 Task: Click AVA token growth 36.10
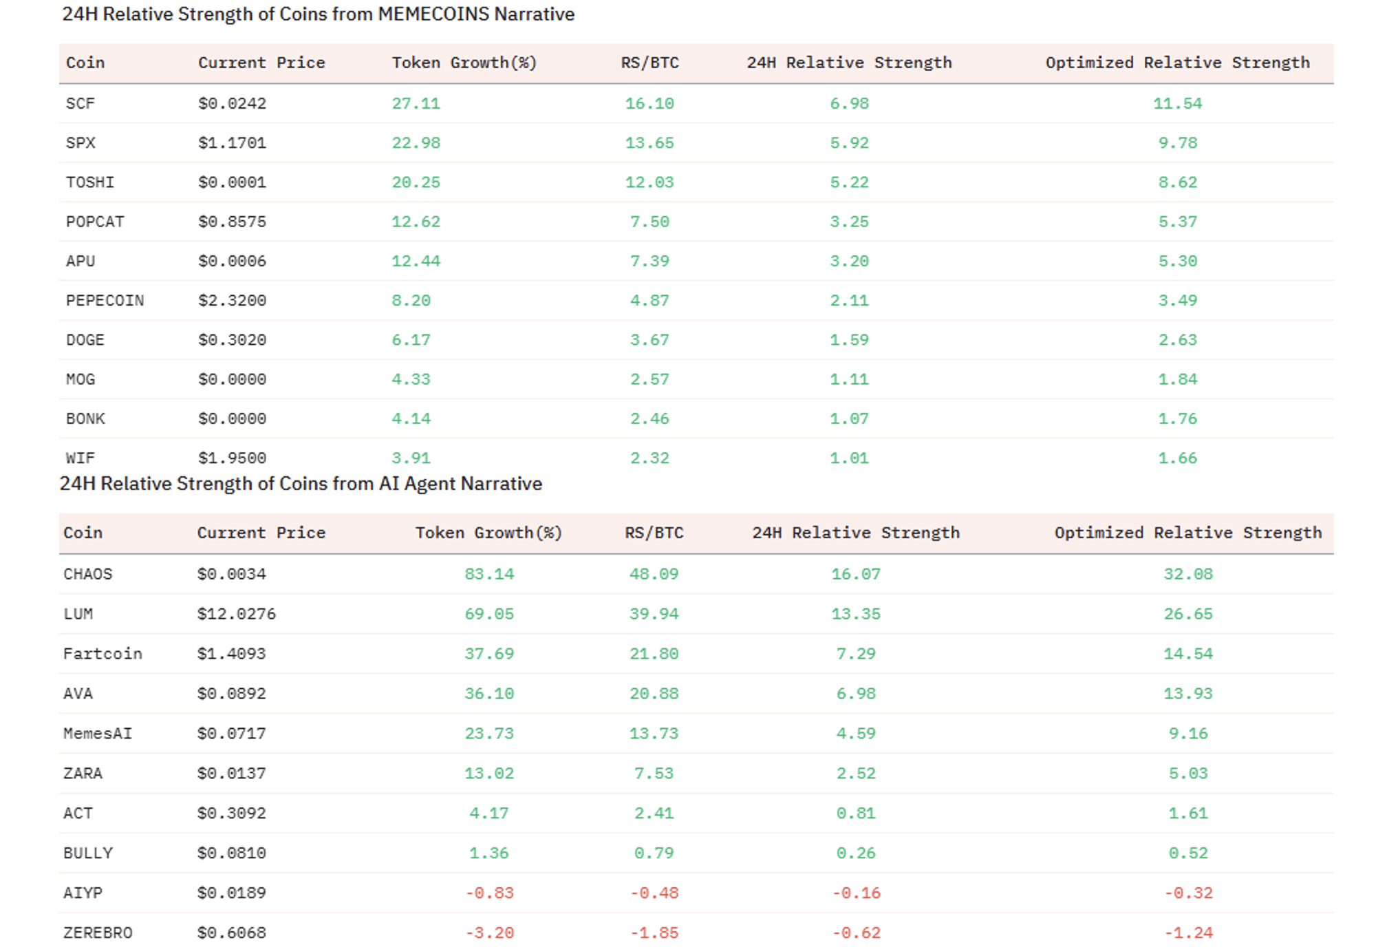click(x=489, y=693)
